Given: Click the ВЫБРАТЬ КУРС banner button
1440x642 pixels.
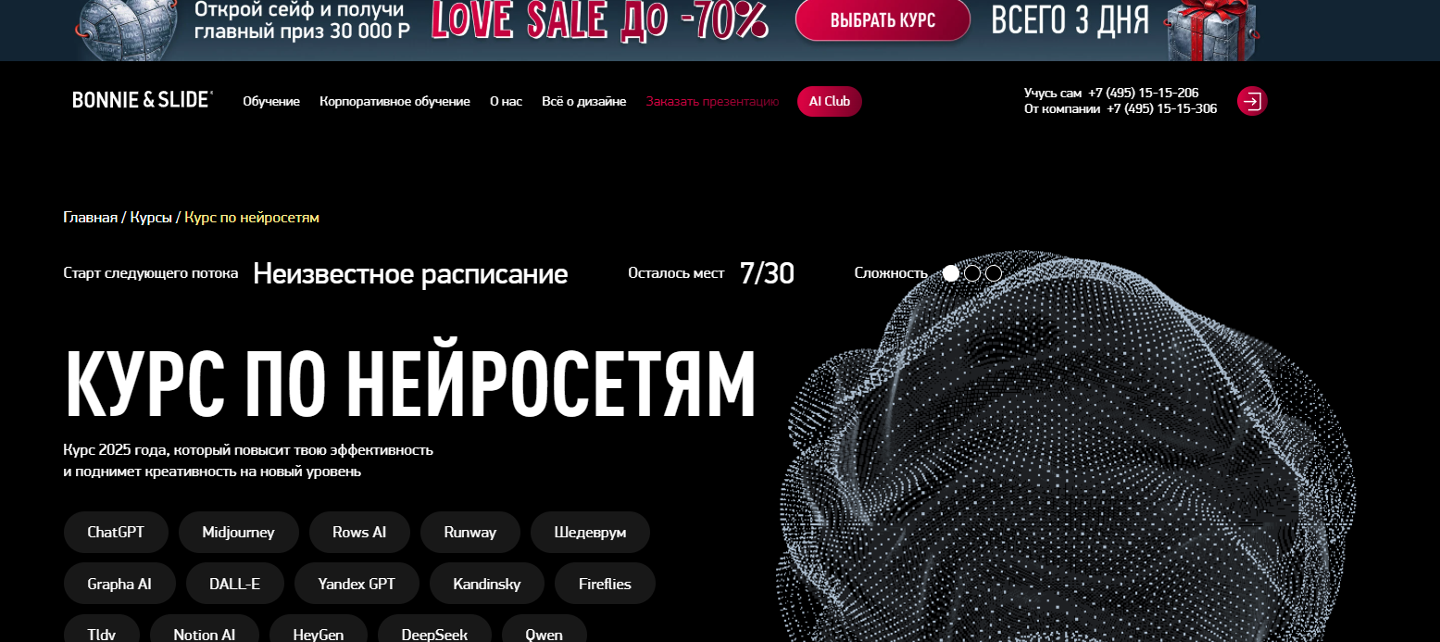Looking at the screenshot, I should click(x=883, y=20).
